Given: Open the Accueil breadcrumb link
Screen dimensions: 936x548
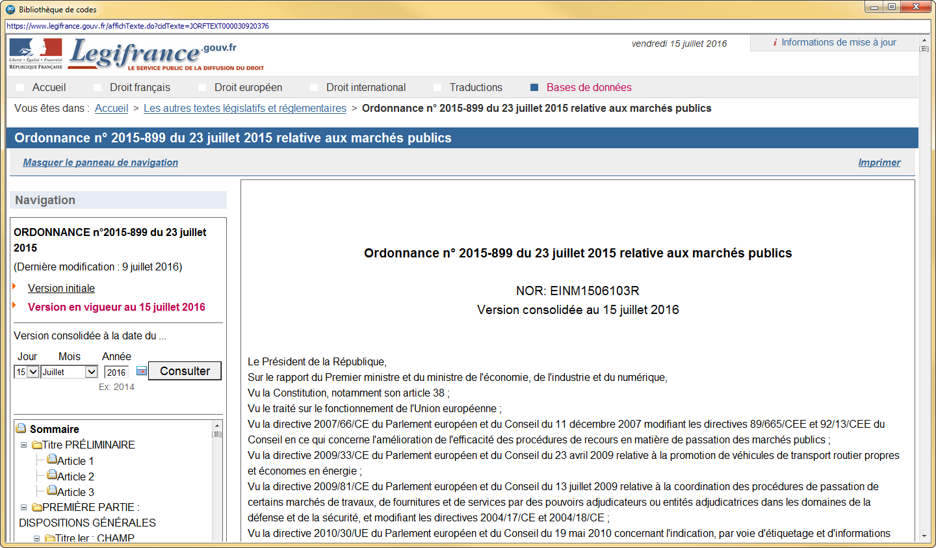Looking at the screenshot, I should pos(111,108).
